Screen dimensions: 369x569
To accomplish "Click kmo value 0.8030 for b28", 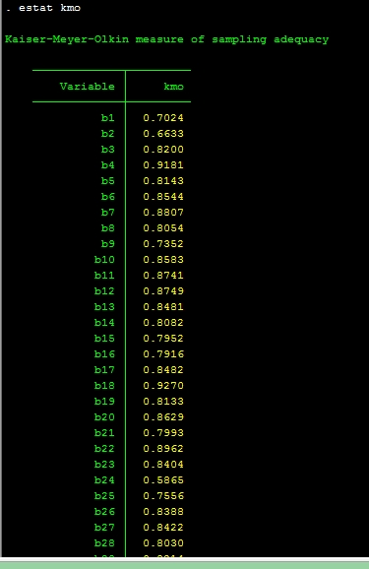I will (x=163, y=543).
